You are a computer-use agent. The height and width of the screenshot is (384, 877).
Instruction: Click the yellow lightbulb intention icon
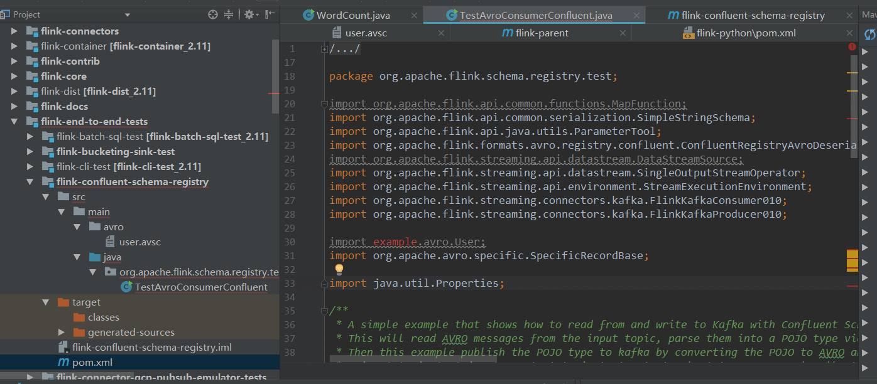(339, 269)
